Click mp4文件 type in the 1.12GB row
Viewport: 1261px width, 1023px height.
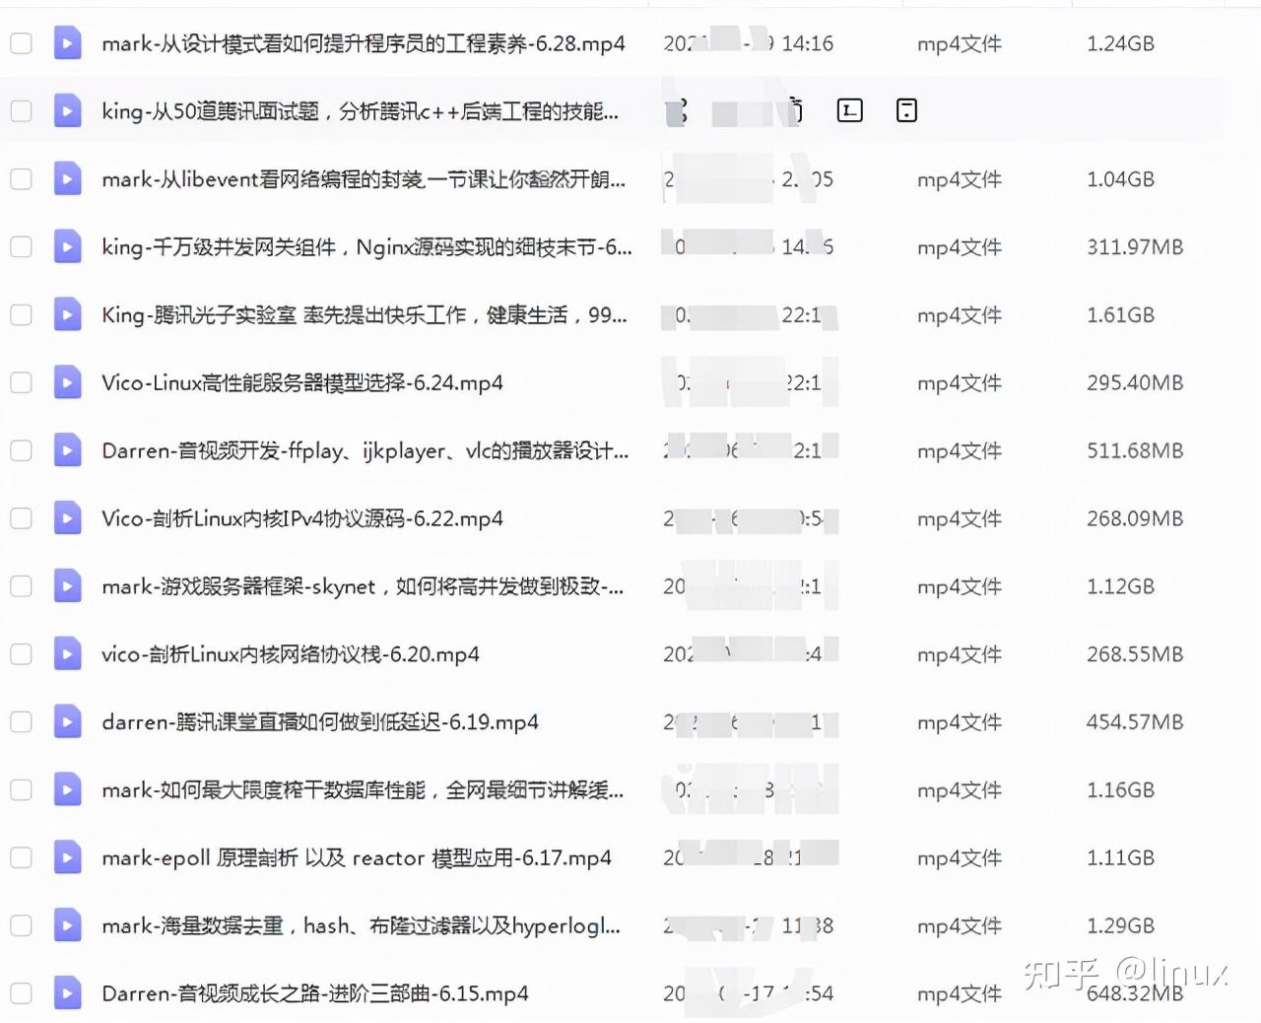[x=960, y=586]
